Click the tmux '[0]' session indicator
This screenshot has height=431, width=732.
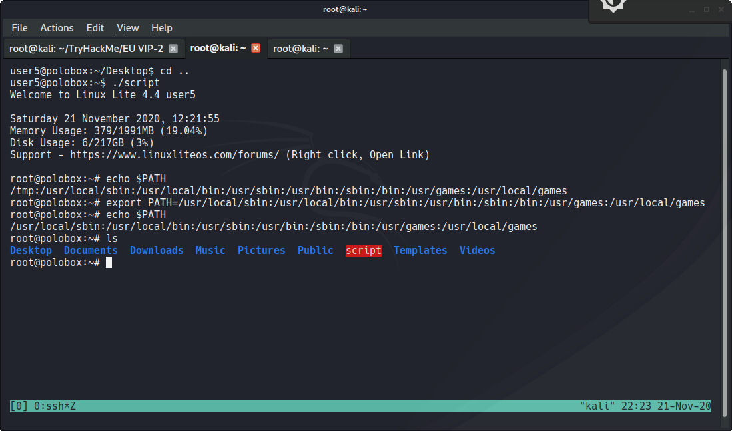coord(19,406)
